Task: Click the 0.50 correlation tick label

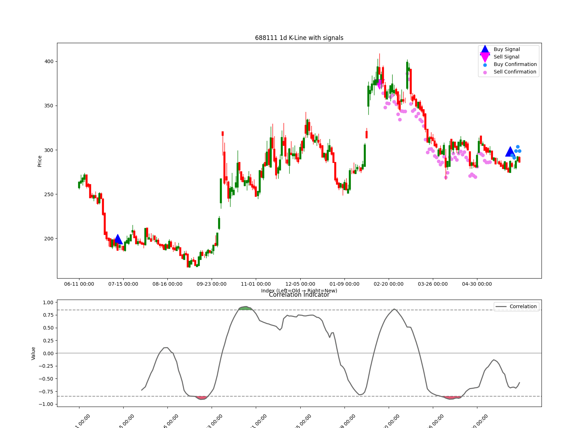Action: 48,328
